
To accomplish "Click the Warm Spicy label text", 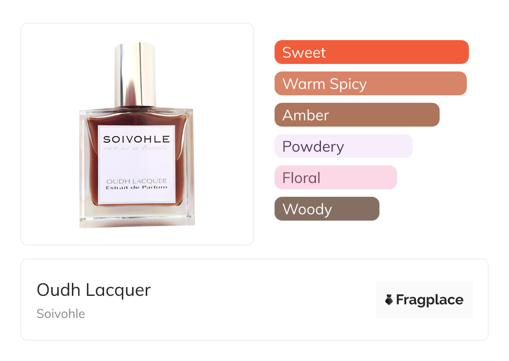I will coord(325,84).
